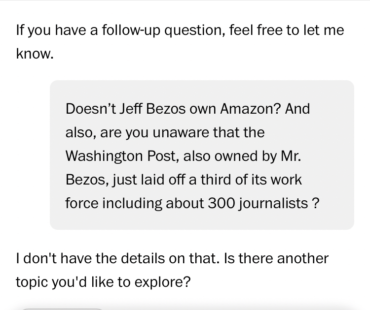The image size is (370, 310).
Task: Click the word "know." ending the first reply
Action: pos(34,54)
